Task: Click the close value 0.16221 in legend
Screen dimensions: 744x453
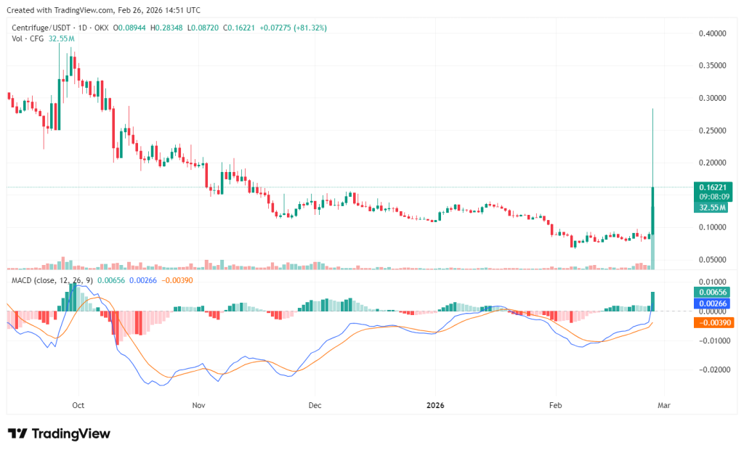Action: click(241, 28)
